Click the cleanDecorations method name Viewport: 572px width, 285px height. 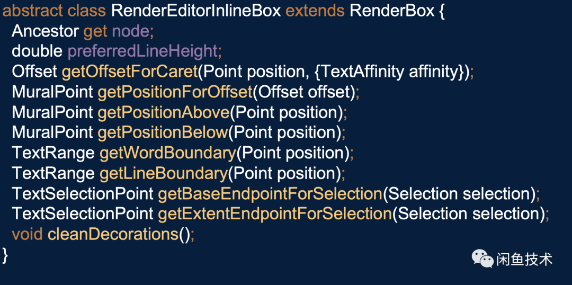coord(113,234)
